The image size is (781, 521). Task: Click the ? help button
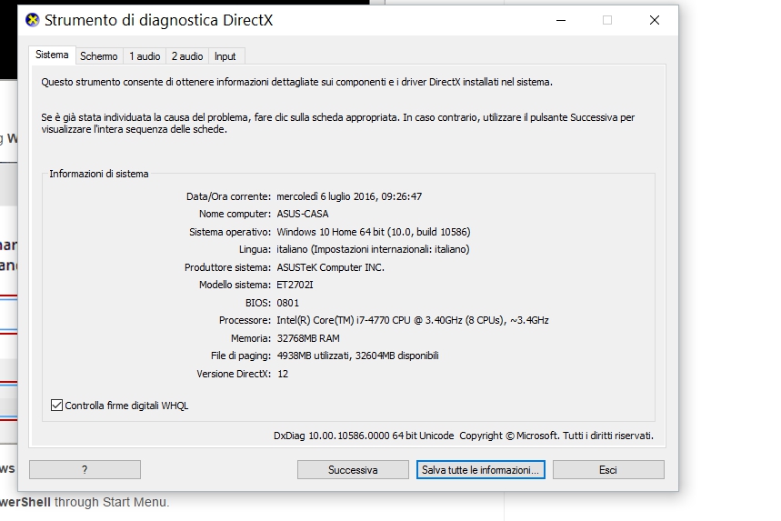(x=85, y=470)
